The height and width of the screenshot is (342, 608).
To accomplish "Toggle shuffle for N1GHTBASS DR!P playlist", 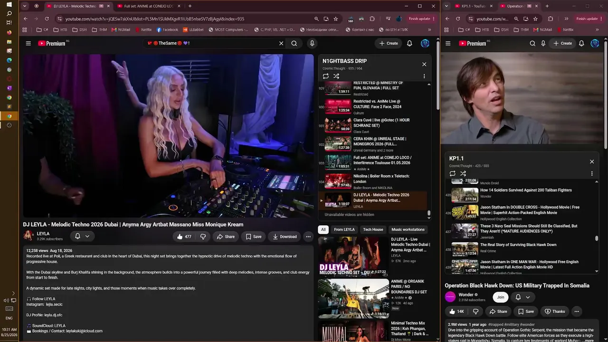I will point(336,76).
